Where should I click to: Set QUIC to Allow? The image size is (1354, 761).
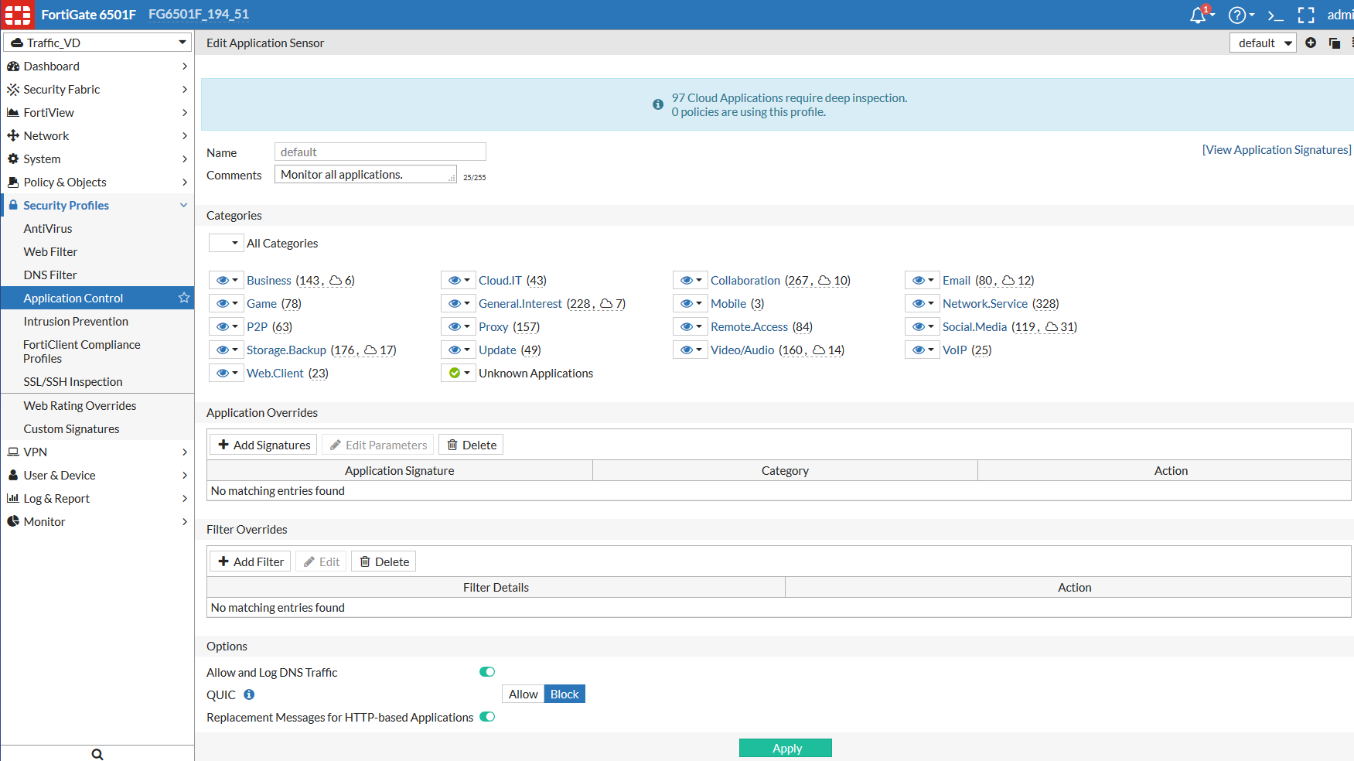point(523,694)
